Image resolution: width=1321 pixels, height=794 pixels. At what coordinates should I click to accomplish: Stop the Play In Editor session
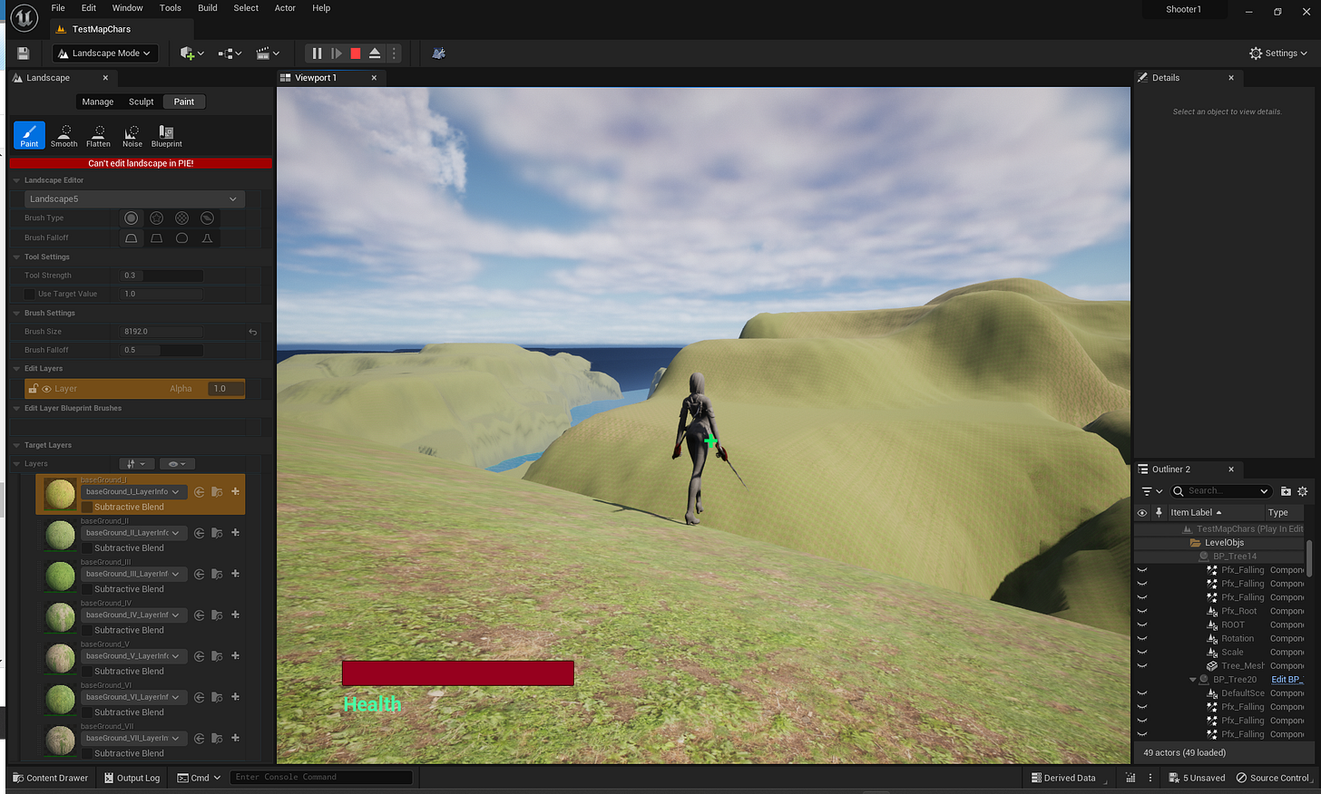click(355, 53)
